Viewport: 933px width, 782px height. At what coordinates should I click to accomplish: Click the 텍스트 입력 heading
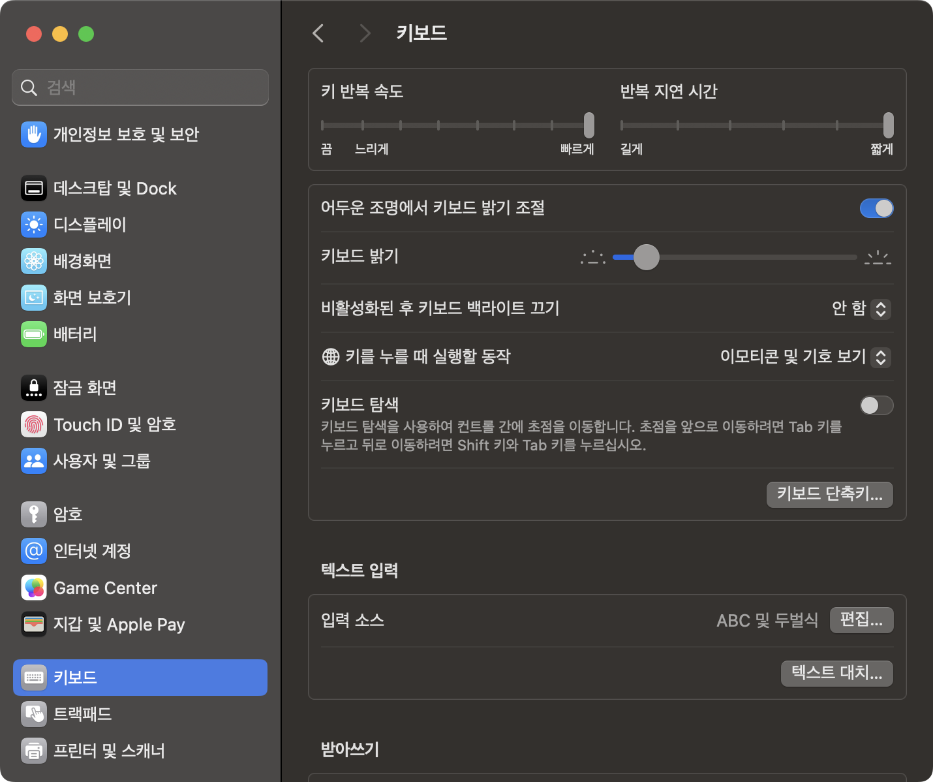click(359, 571)
